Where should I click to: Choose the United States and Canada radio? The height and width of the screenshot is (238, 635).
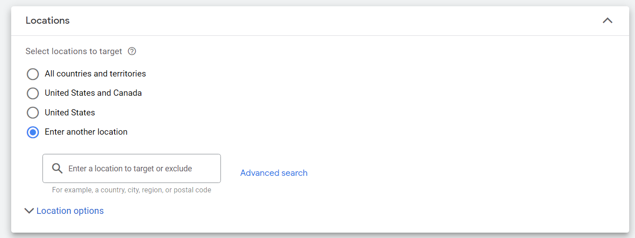[x=33, y=93]
